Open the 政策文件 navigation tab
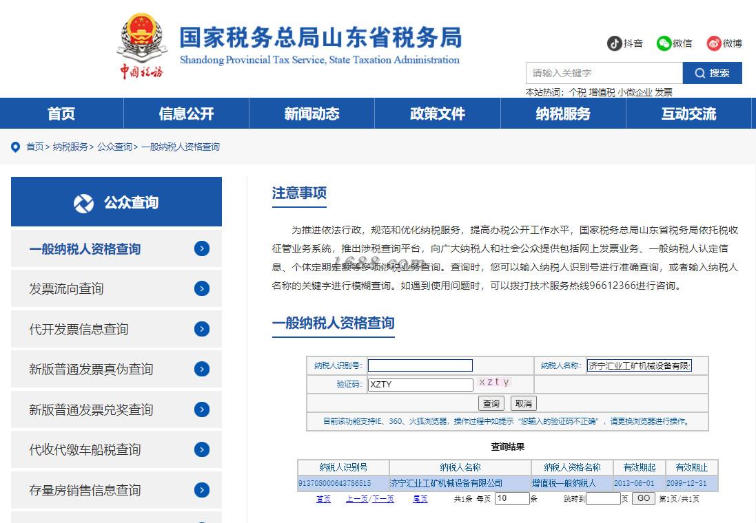 click(x=438, y=114)
